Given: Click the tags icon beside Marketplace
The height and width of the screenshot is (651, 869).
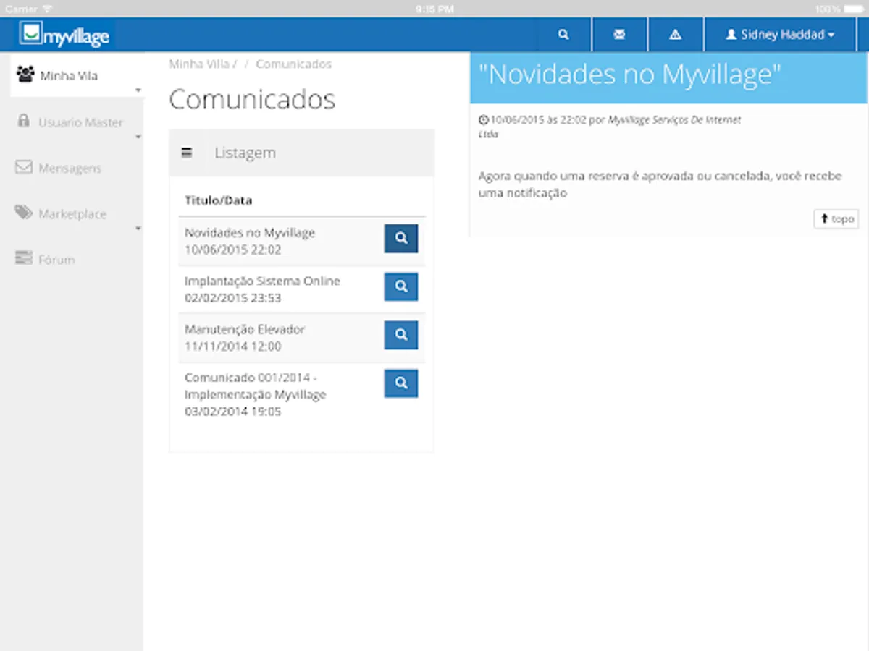Looking at the screenshot, I should coord(24,213).
